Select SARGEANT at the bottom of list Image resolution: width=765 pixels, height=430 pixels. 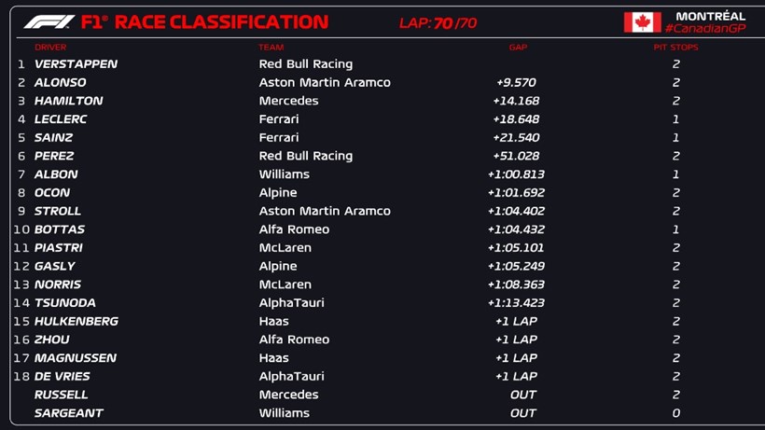[x=68, y=413]
